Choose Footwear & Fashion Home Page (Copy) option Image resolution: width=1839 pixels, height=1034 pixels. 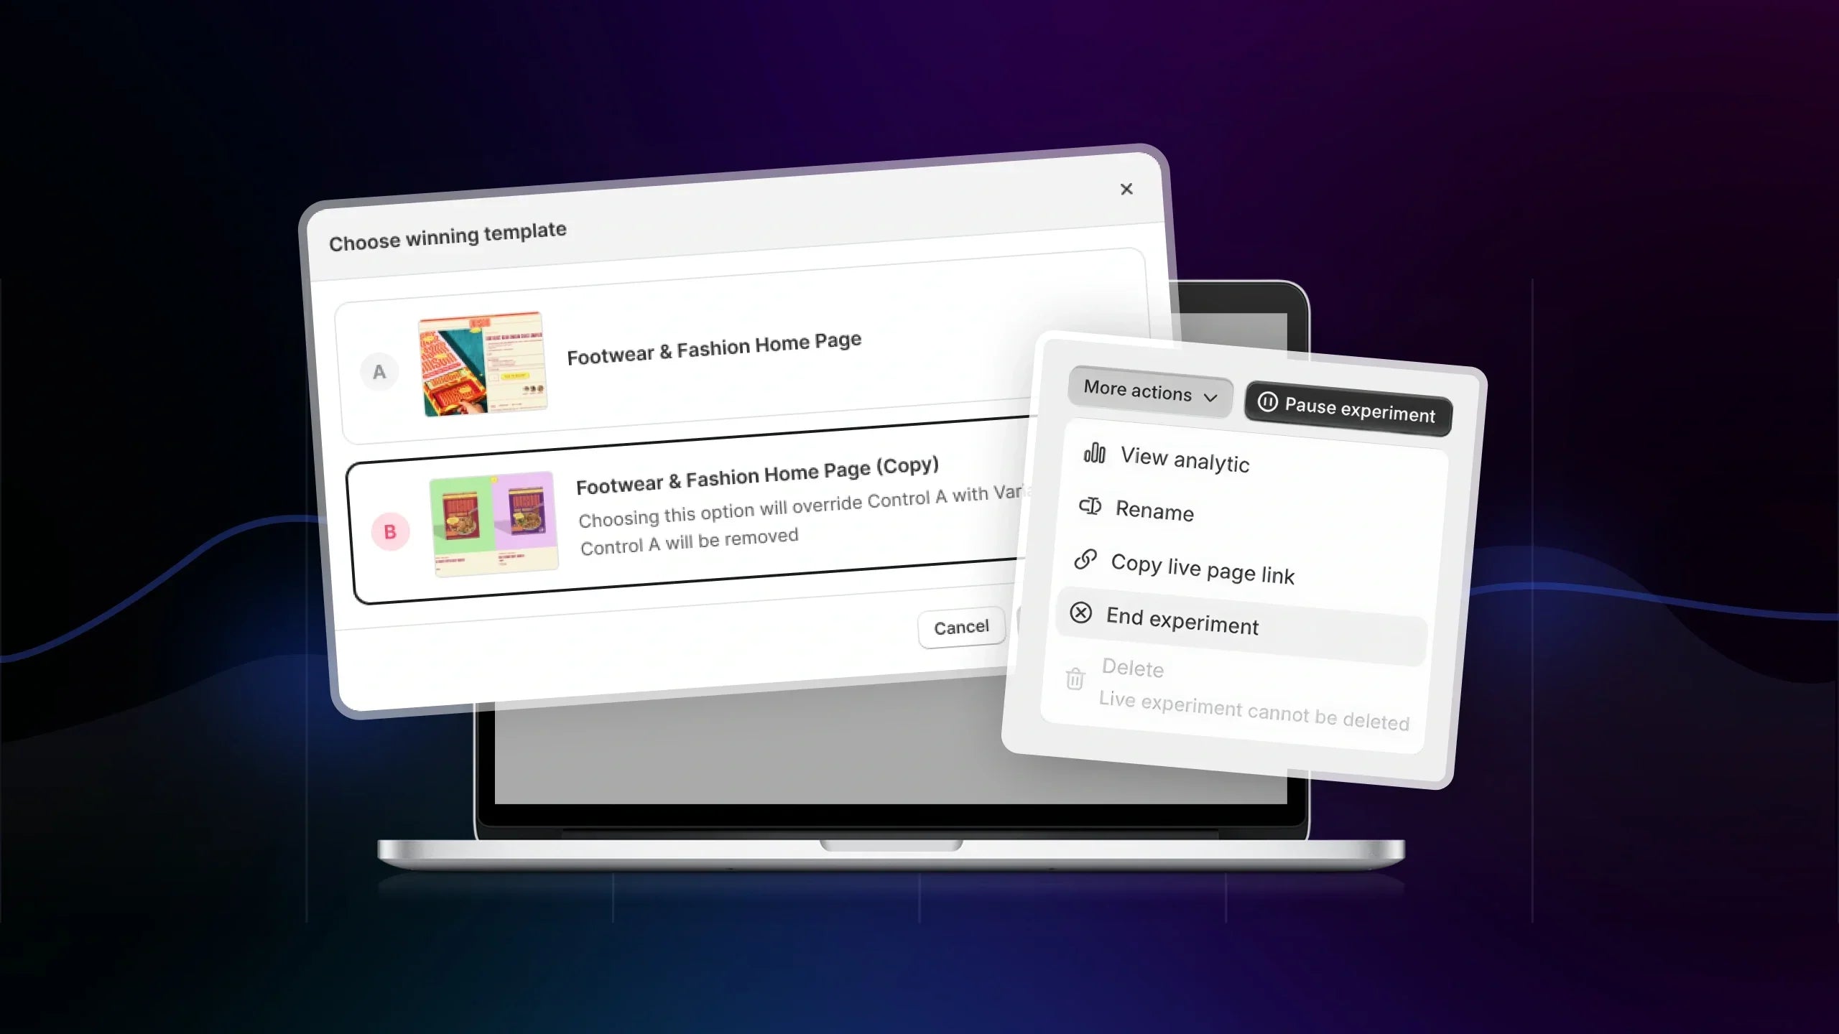pos(691,511)
